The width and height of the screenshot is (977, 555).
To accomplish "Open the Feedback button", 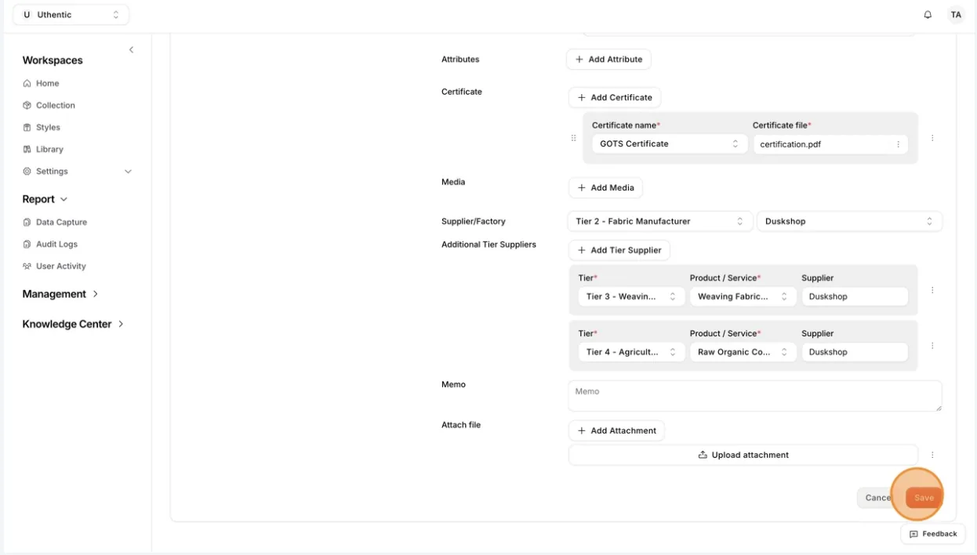I will click(x=933, y=534).
